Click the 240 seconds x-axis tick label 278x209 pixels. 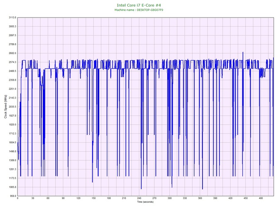click(x=139, y=198)
